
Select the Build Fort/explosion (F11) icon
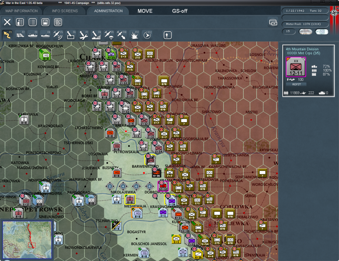click(x=134, y=35)
